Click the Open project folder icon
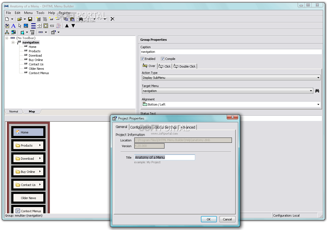Screen dimensions: 327x230 pos(20,19)
